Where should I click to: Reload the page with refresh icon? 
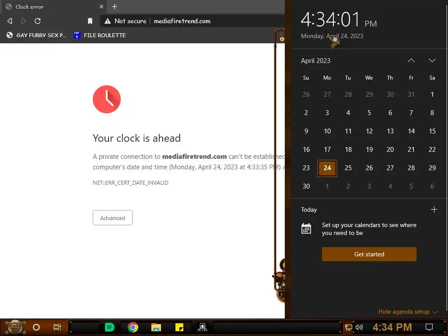coord(38,21)
